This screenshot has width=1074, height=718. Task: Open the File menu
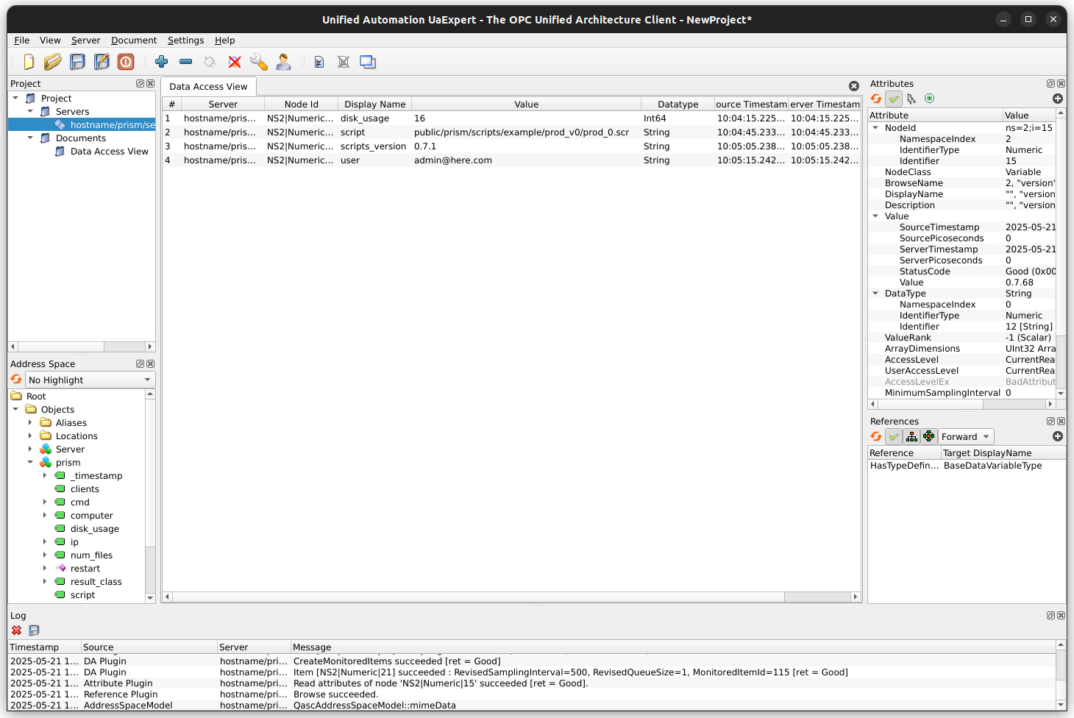[x=22, y=40]
